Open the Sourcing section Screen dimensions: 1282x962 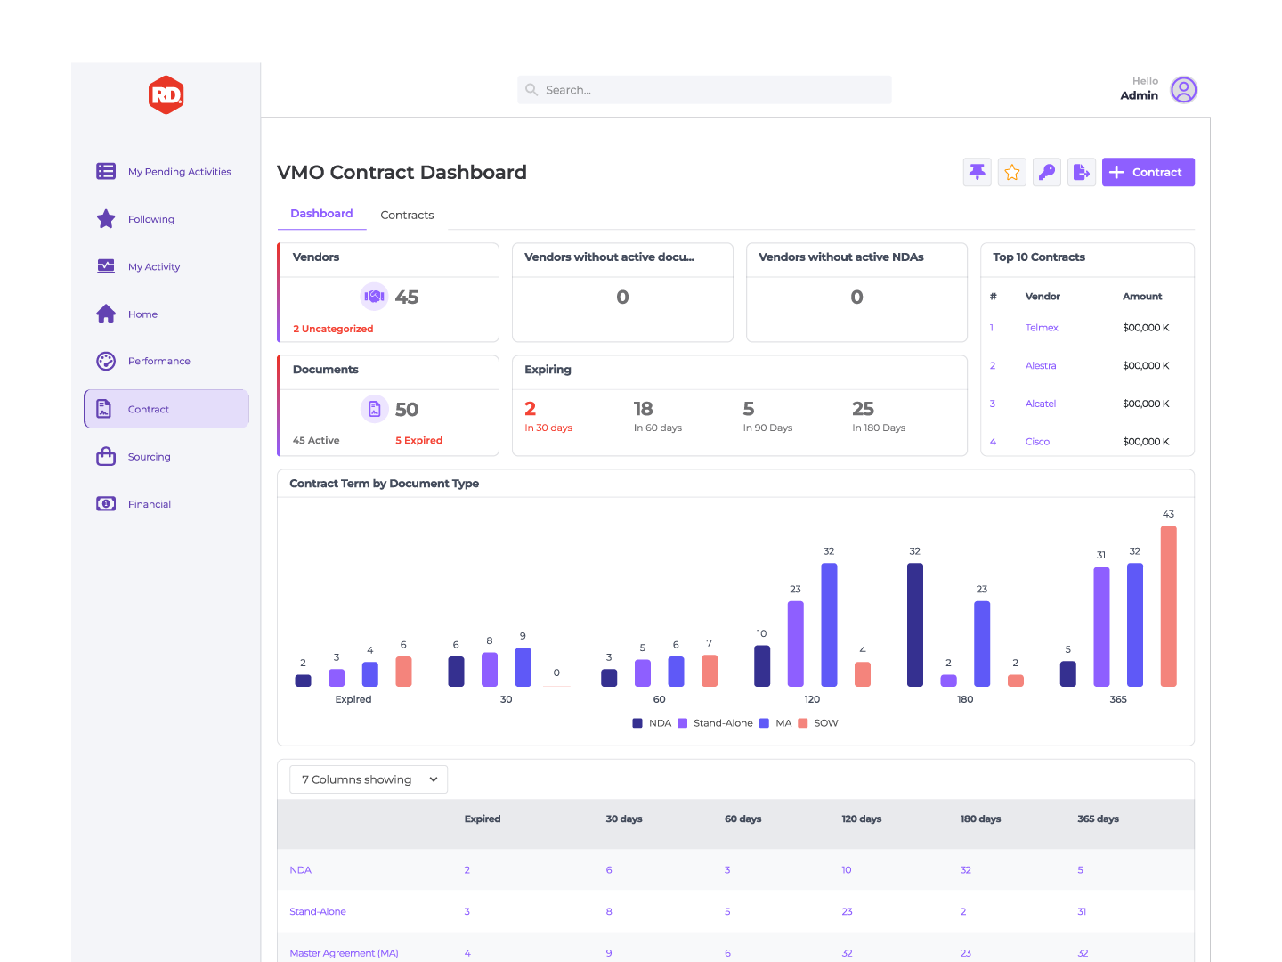tap(150, 456)
